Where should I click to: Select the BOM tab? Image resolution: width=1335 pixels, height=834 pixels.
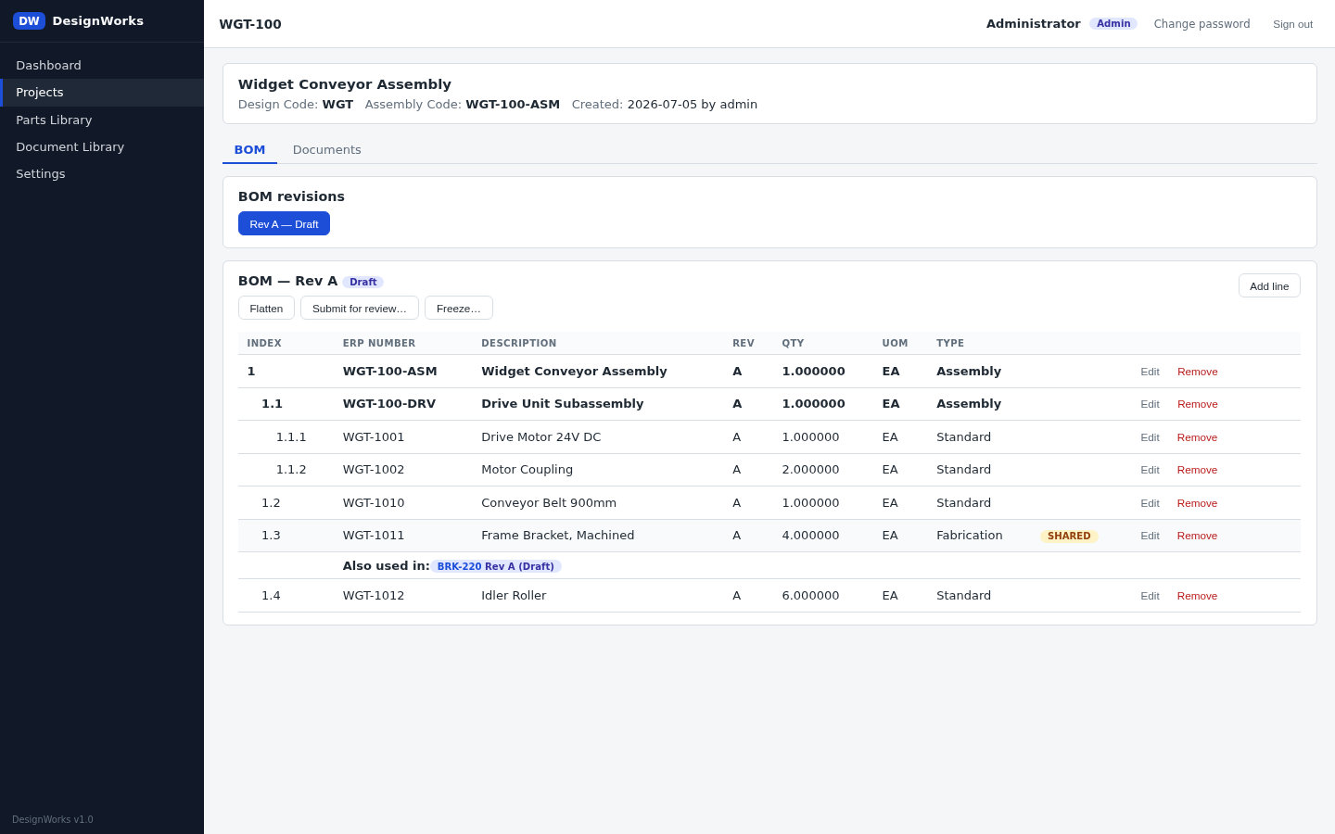[249, 149]
